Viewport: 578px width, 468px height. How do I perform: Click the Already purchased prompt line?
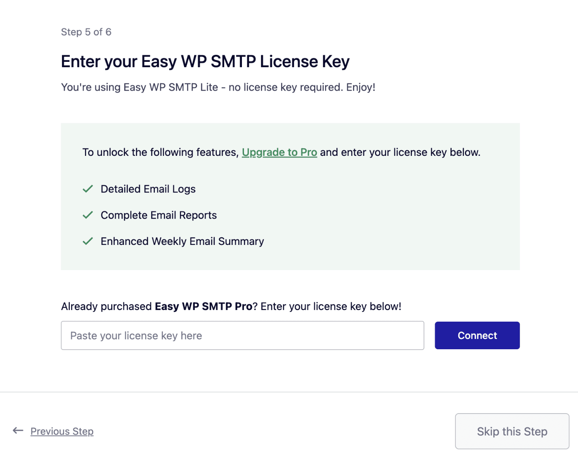point(231,306)
